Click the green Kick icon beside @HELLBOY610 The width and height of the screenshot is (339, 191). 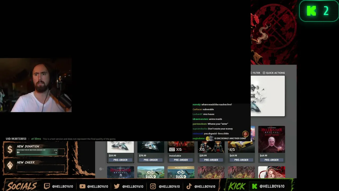coord(255,186)
